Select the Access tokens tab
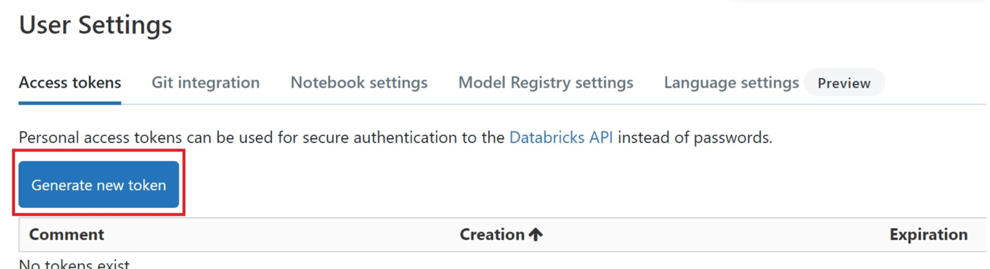Viewport: 990px width, 269px height. [70, 83]
